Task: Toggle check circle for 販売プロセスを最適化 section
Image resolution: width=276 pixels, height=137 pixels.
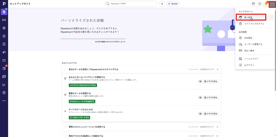Action: click(65, 136)
